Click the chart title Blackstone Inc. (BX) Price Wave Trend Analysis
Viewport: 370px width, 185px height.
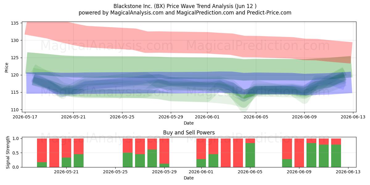click(185, 6)
